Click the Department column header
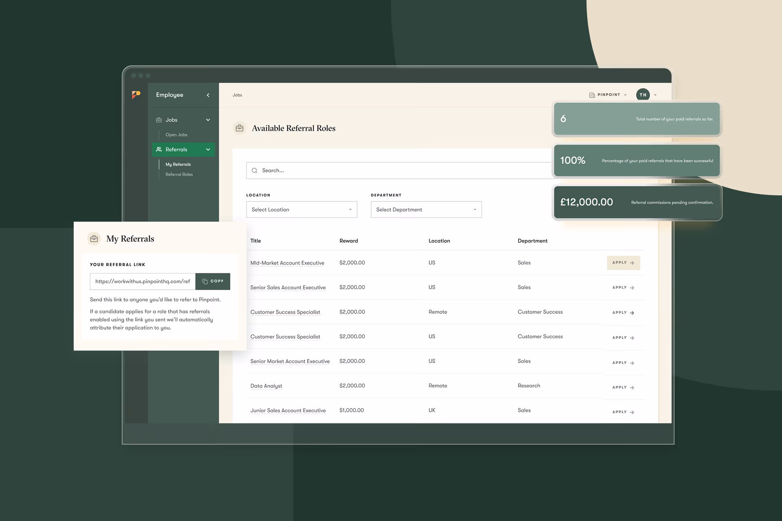782x521 pixels. [532, 241]
